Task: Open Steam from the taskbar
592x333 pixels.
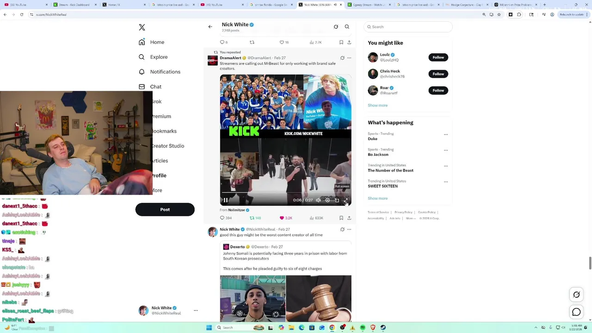Action: pyautogui.click(x=383, y=327)
